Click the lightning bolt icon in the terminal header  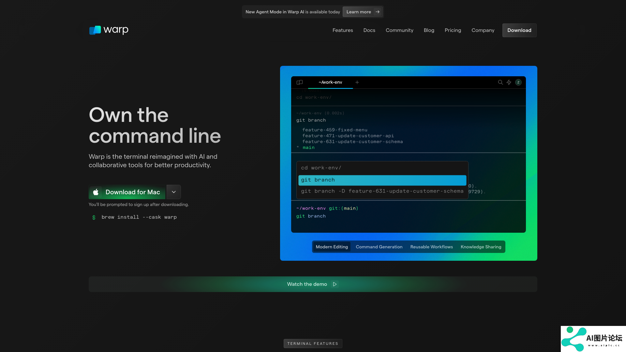(509, 82)
